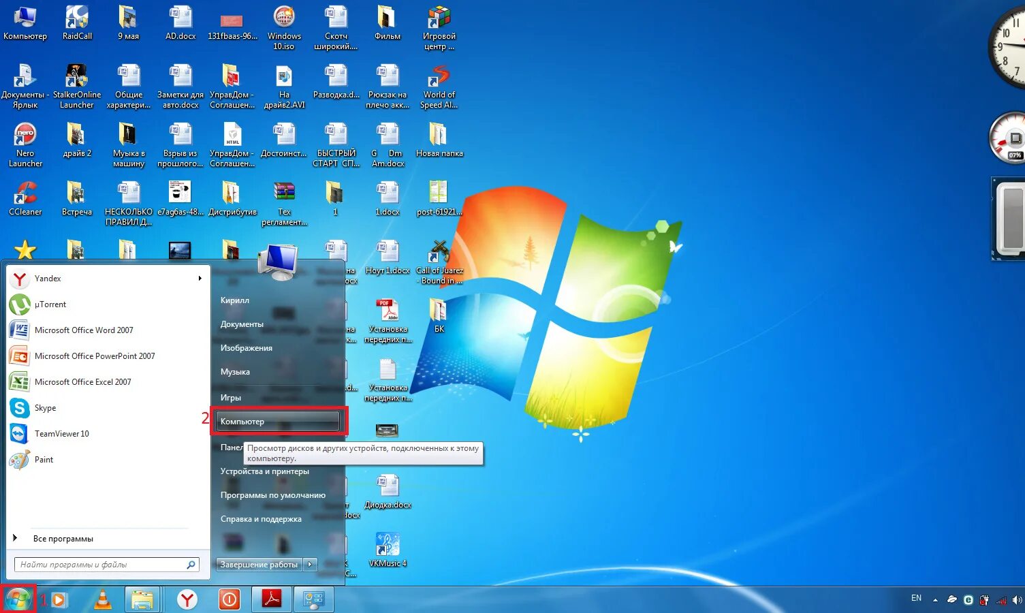This screenshot has width=1025, height=613.
Task: Click the network signal tray icon
Action: pyautogui.click(x=1001, y=600)
